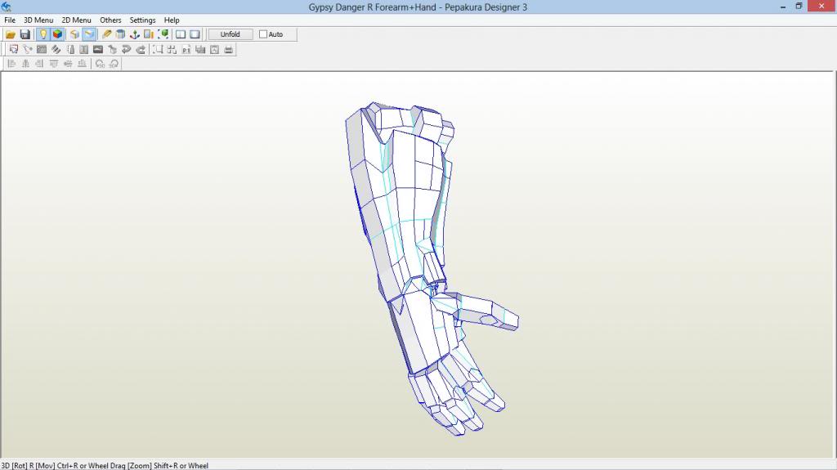Switch to the split 3D and 2D window layout

coord(181,34)
